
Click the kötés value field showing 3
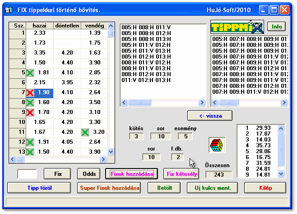[136, 137]
